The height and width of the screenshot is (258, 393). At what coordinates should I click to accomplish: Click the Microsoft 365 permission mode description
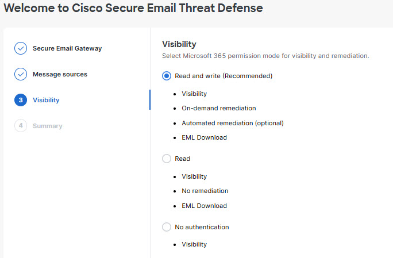click(x=265, y=56)
